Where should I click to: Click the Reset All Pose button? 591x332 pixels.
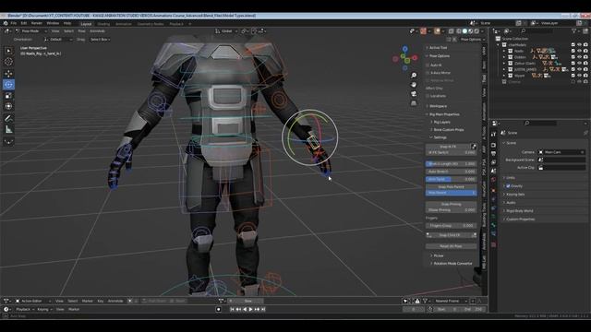[451, 246]
